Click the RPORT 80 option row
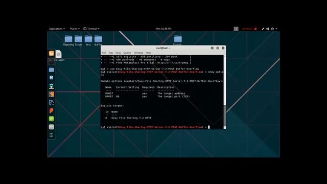Image resolution: width=327 pixels, height=184 pixels. coord(148,97)
